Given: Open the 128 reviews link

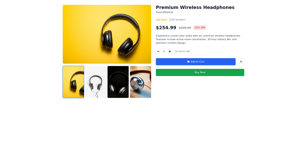Looking at the screenshot, I should click(177, 19).
